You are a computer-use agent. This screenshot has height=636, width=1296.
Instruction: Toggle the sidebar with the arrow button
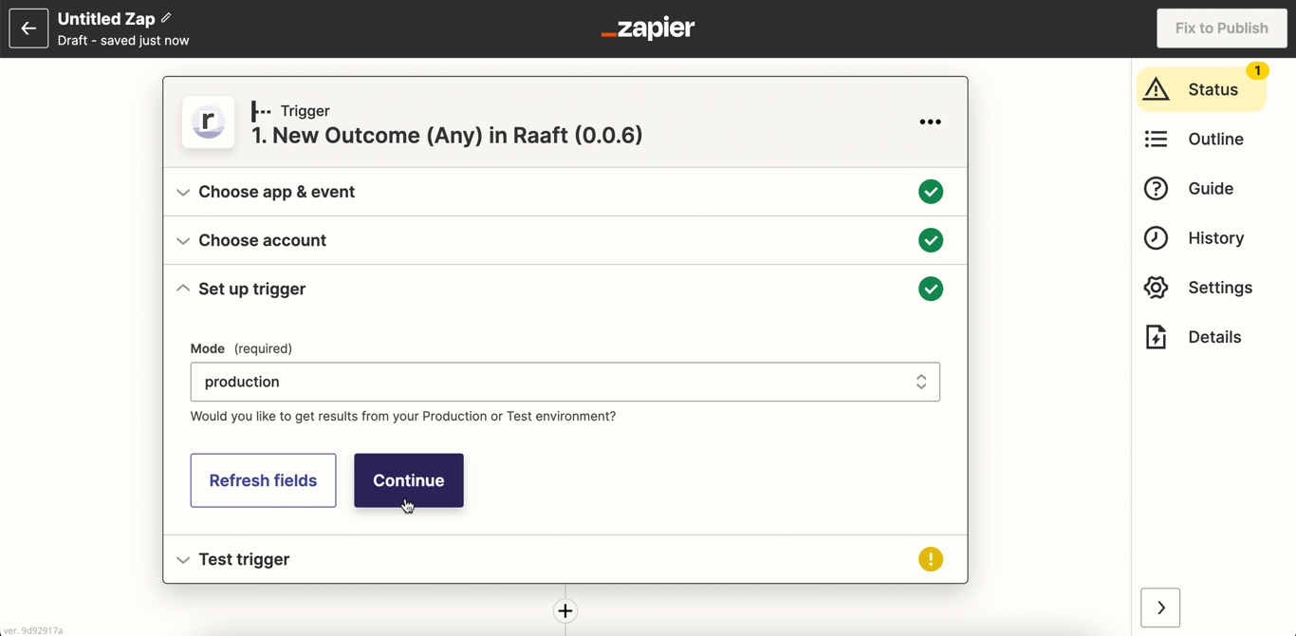tap(1160, 608)
